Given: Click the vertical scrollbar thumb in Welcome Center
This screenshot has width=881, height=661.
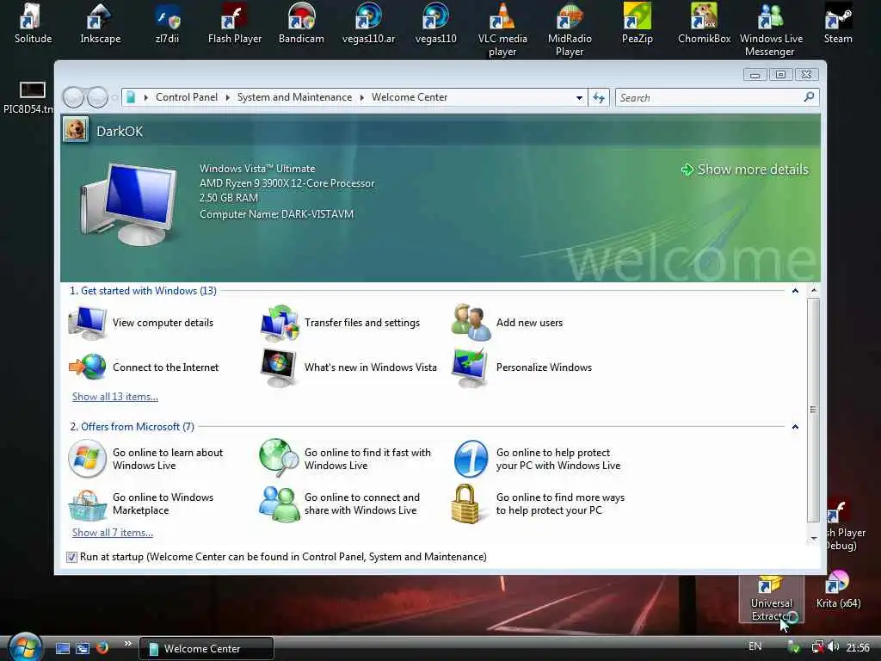Looking at the screenshot, I should (x=813, y=410).
